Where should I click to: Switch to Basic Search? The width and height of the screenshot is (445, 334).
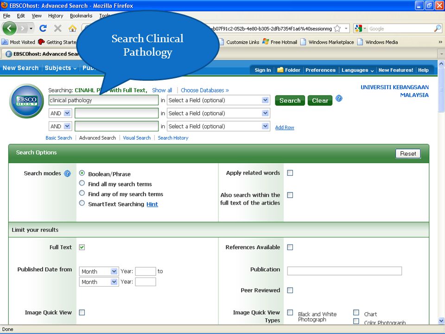pos(59,138)
